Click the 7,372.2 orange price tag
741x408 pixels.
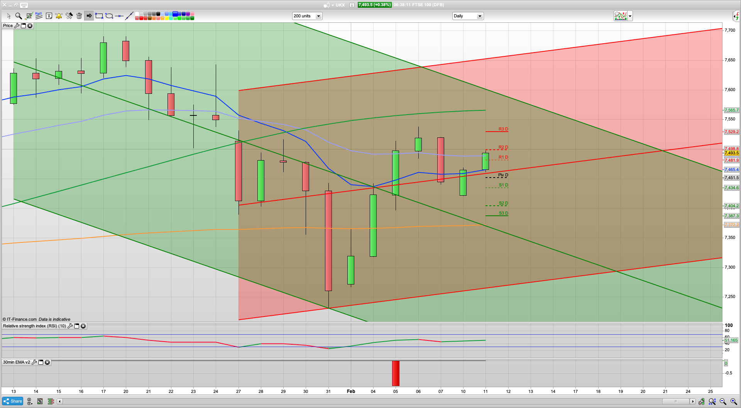pyautogui.click(x=731, y=225)
